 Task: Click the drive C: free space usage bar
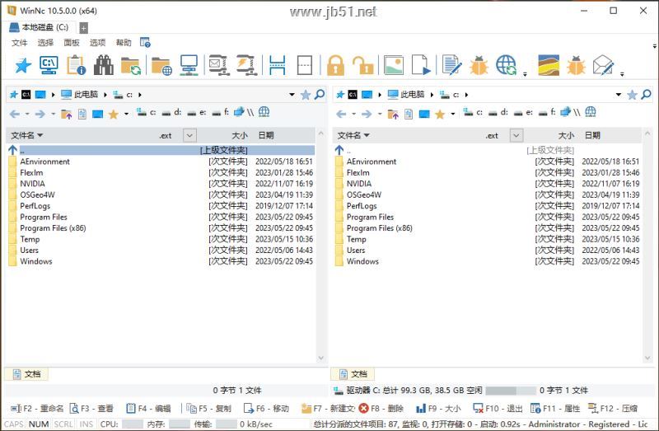[511, 391]
